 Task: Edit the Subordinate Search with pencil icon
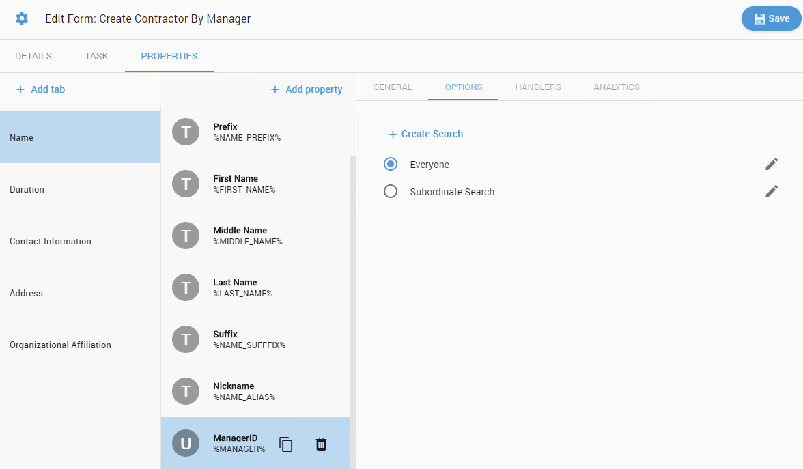click(772, 191)
